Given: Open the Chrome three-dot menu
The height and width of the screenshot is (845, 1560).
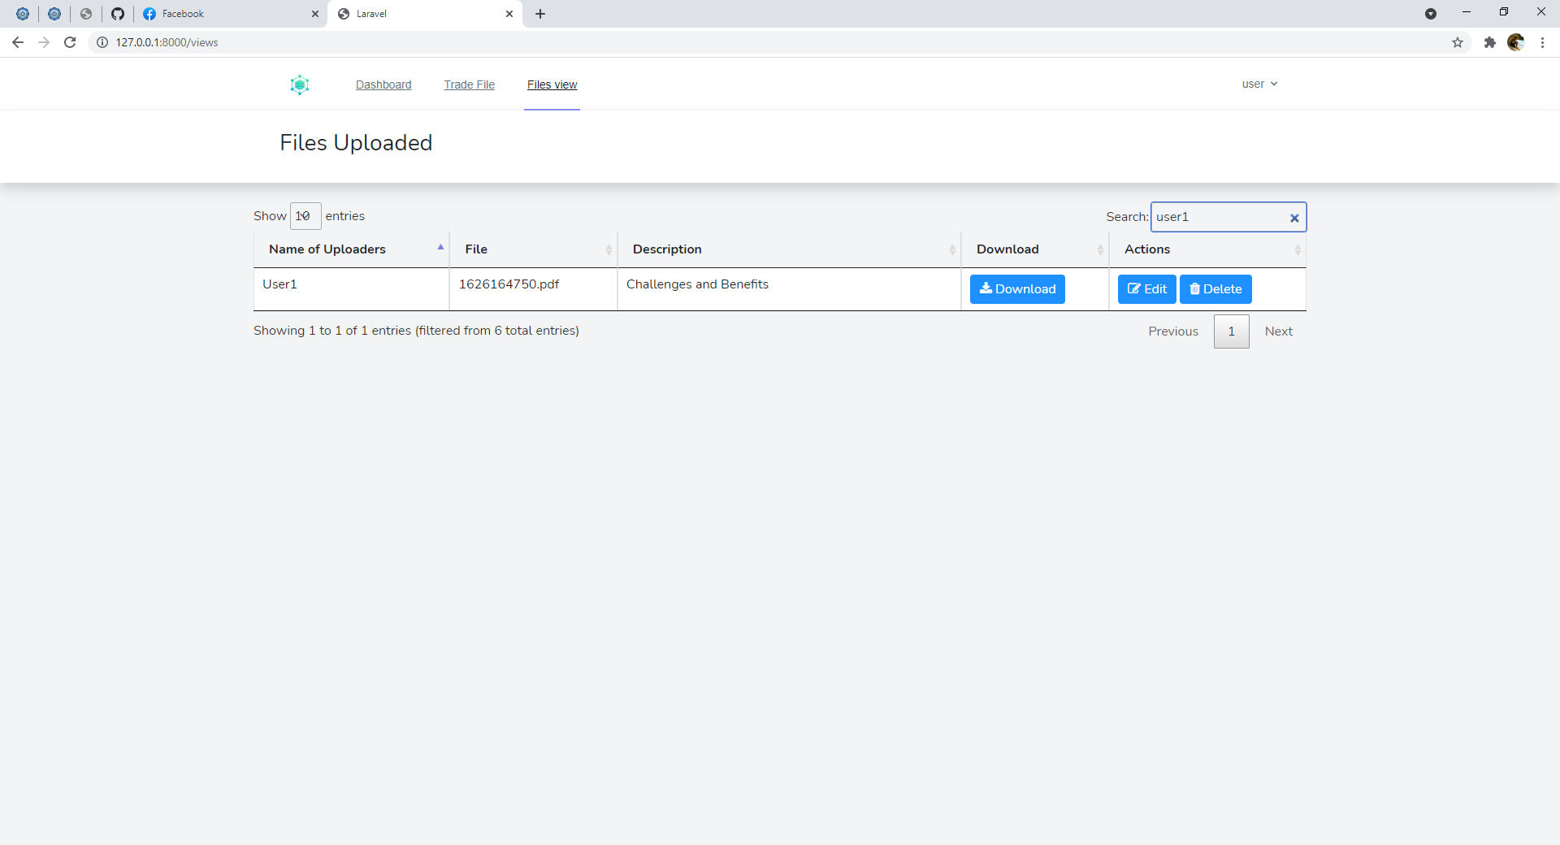Looking at the screenshot, I should [x=1542, y=42].
